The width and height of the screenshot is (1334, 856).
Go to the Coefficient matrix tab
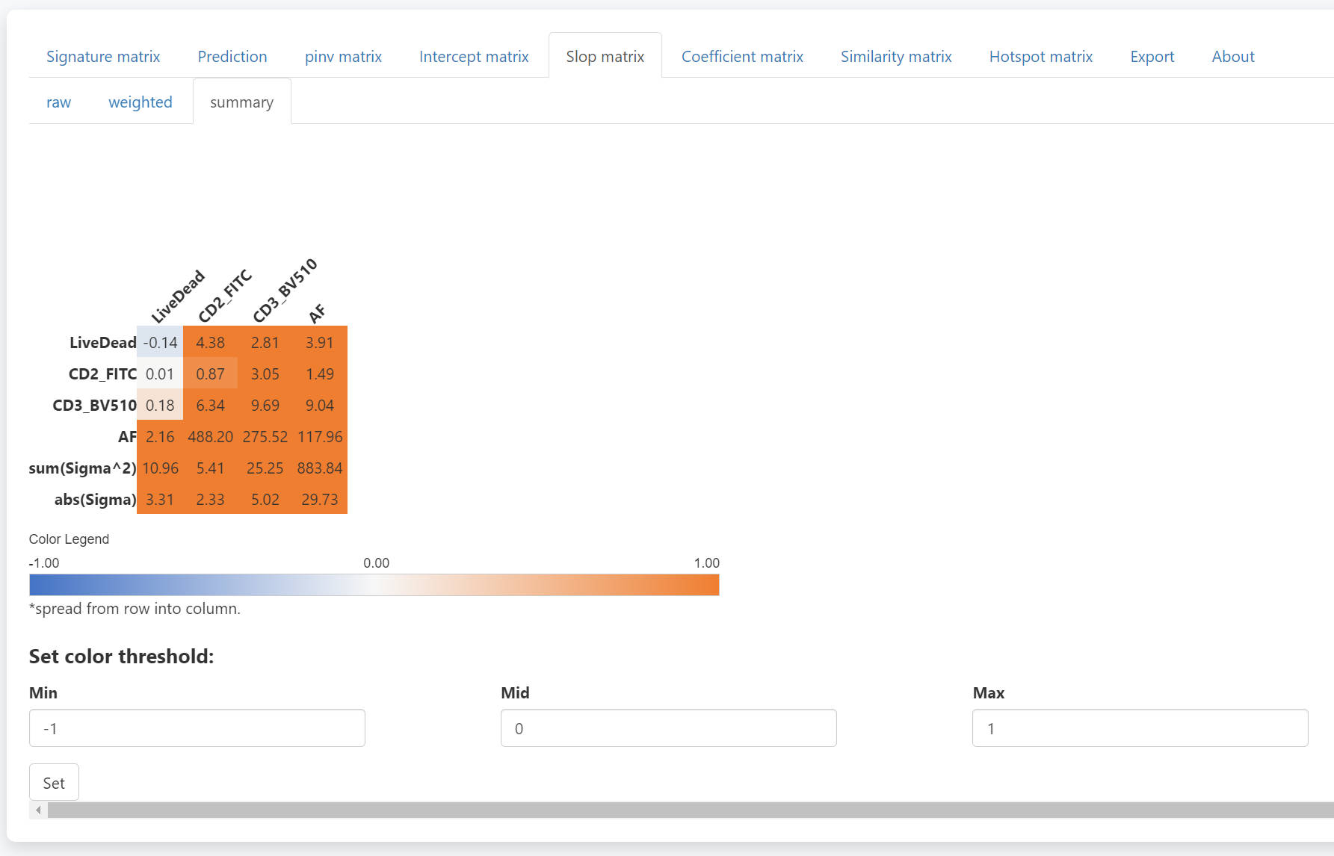(x=742, y=57)
